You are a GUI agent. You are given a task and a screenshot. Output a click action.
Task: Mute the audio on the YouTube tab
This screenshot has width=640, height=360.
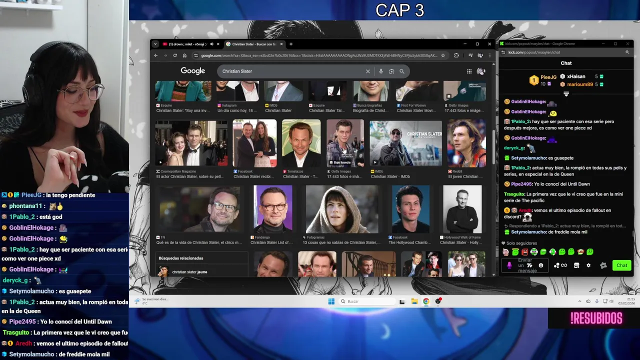tap(211, 44)
